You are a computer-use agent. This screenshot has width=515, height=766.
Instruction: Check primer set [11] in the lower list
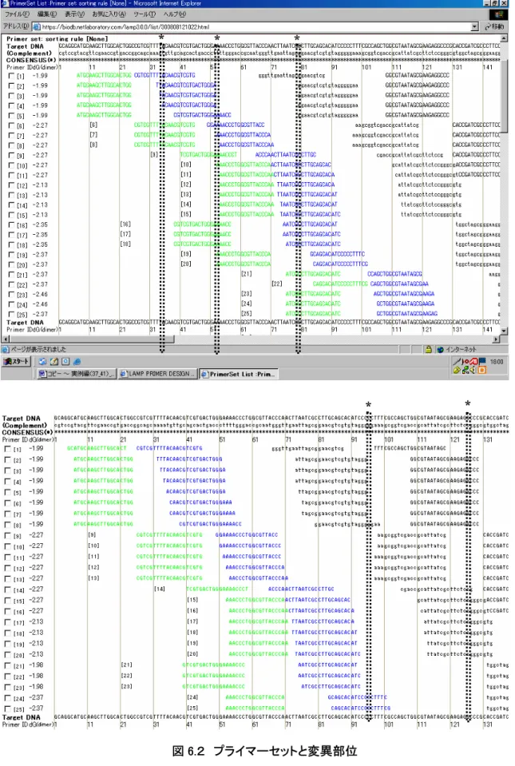click(x=7, y=558)
